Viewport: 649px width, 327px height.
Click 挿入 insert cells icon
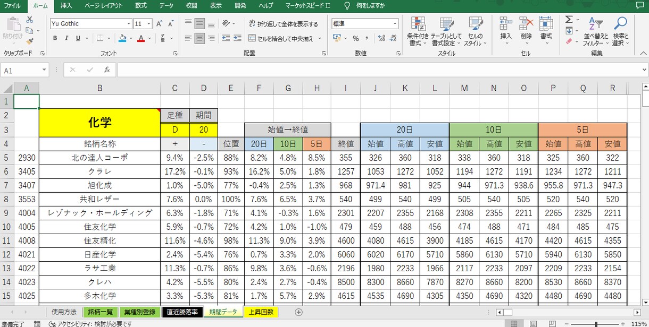pyautogui.click(x=506, y=24)
